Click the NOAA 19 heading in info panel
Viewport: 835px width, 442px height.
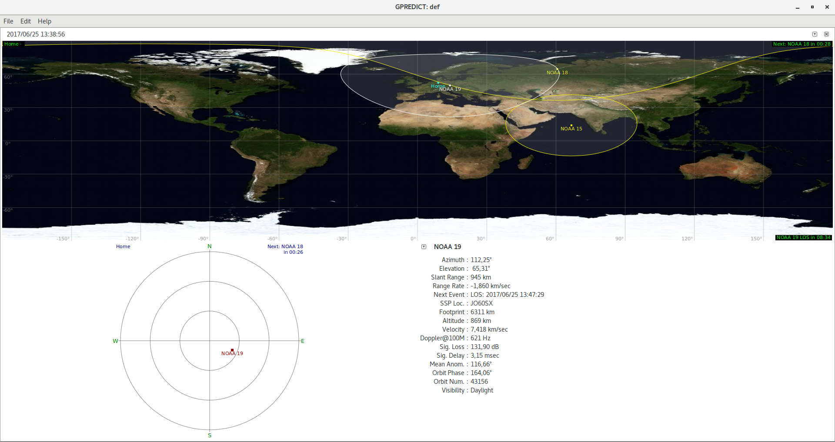(448, 247)
